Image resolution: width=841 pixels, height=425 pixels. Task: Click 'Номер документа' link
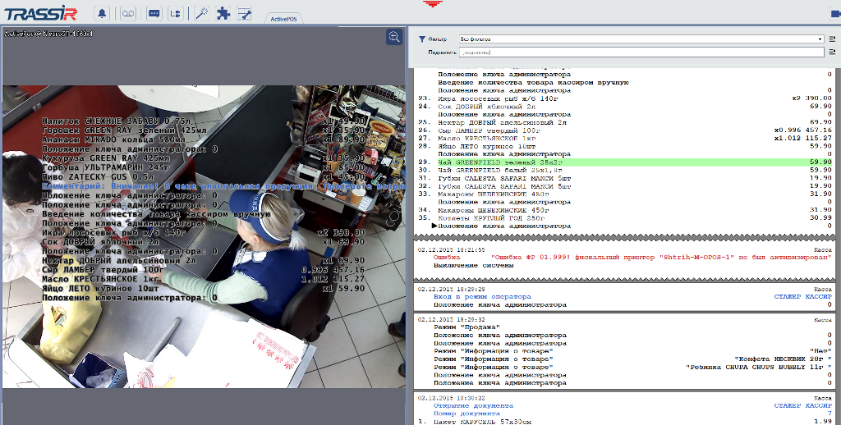pyautogui.click(x=466, y=414)
